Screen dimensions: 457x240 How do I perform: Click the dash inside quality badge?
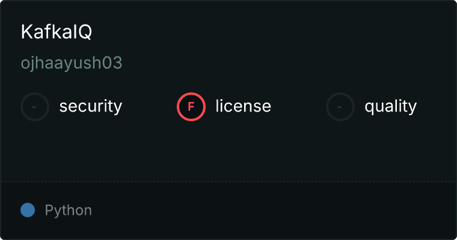[340, 107]
